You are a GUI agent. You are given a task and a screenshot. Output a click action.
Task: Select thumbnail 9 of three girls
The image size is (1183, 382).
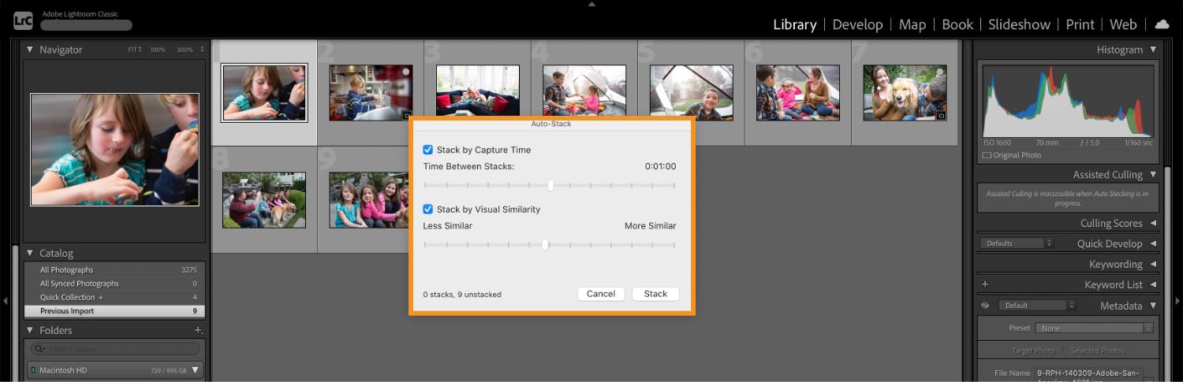[369, 200]
